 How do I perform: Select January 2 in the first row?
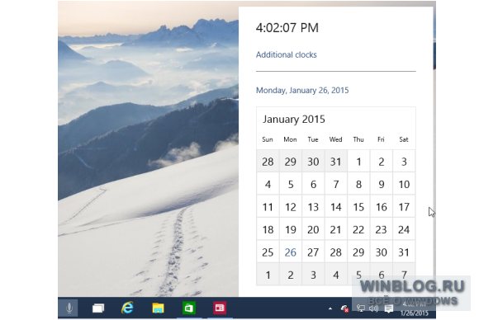point(382,162)
